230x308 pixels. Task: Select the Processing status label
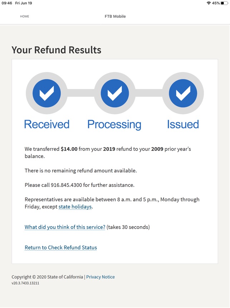(114, 125)
